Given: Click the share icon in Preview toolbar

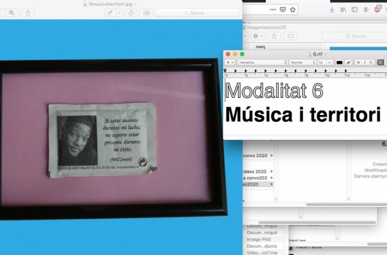Looking at the screenshot, I should point(28,13).
